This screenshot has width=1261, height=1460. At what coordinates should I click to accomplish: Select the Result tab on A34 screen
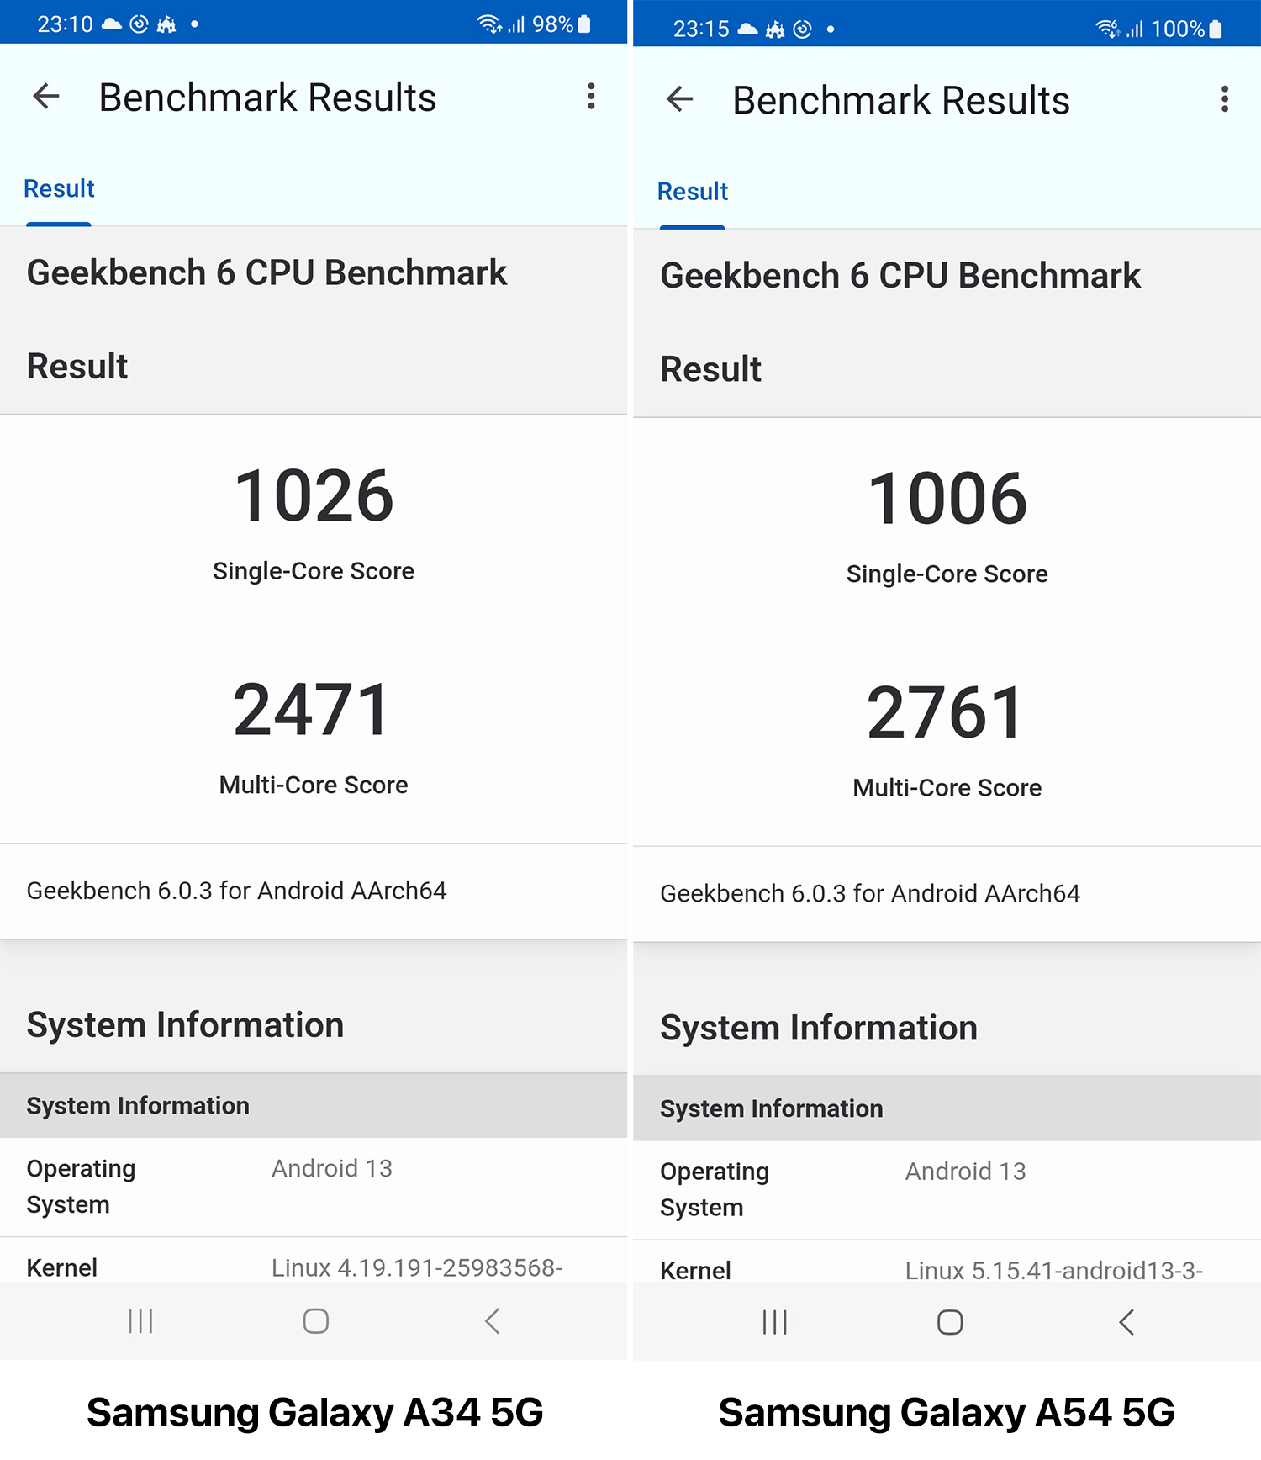pos(59,189)
